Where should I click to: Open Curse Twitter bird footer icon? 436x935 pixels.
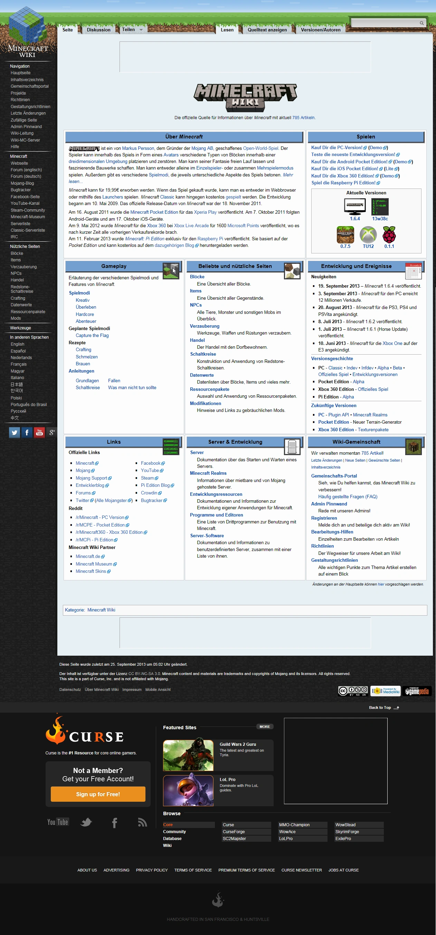point(86,822)
